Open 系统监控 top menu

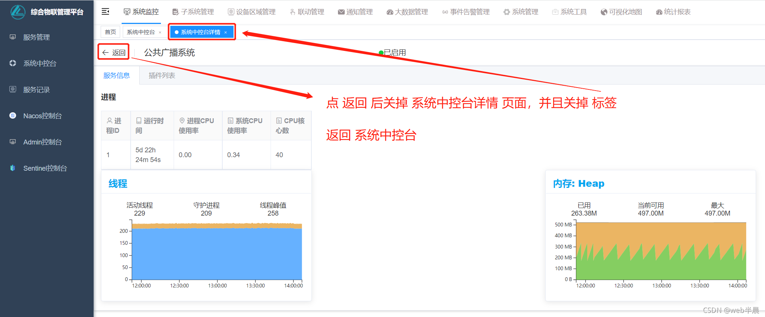[141, 12]
